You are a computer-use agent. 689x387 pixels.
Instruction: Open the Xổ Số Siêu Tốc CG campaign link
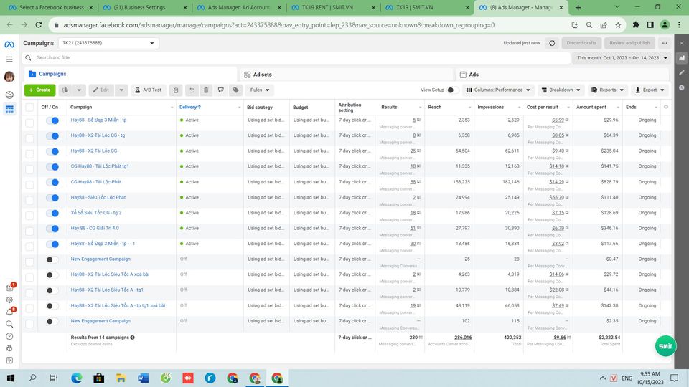[95, 213]
